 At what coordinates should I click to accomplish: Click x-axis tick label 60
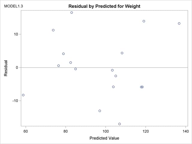[26, 131]
